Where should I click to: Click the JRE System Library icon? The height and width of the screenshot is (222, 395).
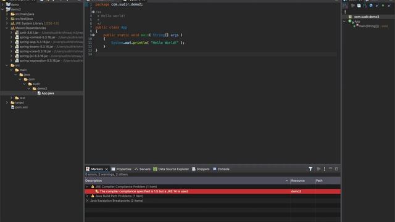(x=12, y=23)
